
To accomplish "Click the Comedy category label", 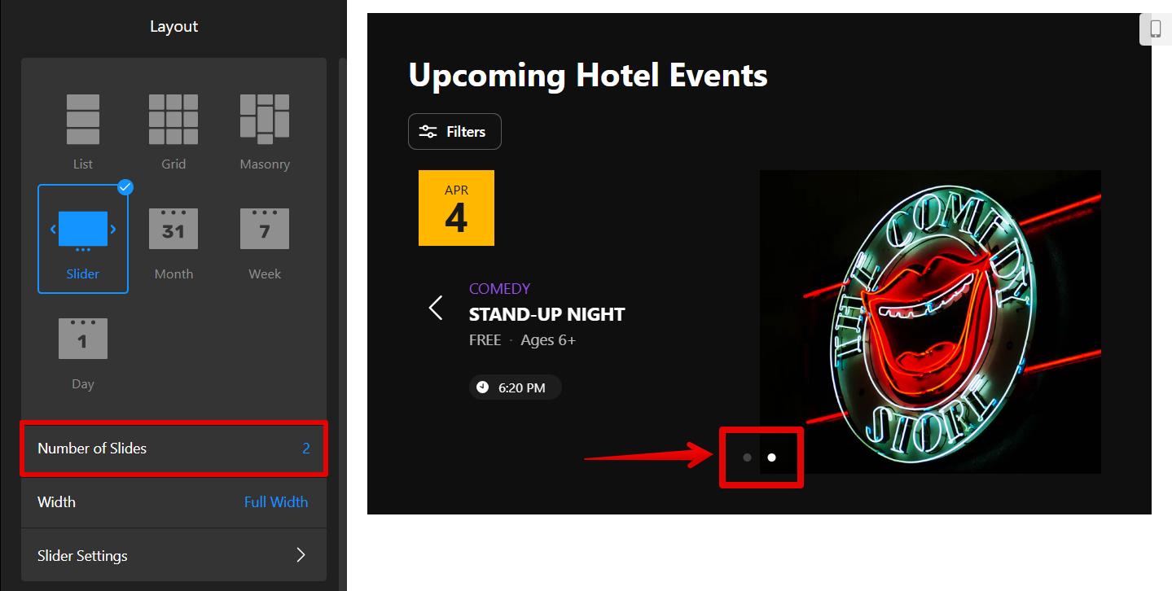I will pyautogui.click(x=499, y=288).
